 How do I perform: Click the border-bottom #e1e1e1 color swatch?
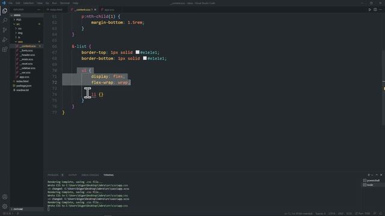pyautogui.click(x=145, y=58)
